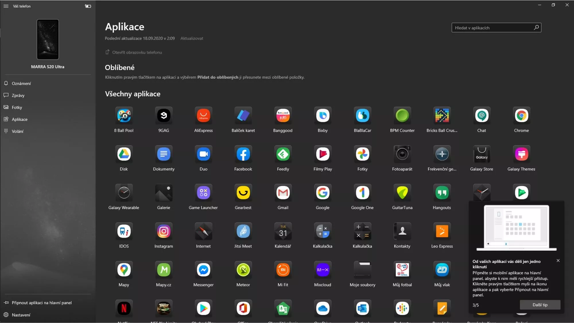Viewport: 574px width, 323px height.
Task: Launch the Leo Express app
Action: (x=442, y=231)
